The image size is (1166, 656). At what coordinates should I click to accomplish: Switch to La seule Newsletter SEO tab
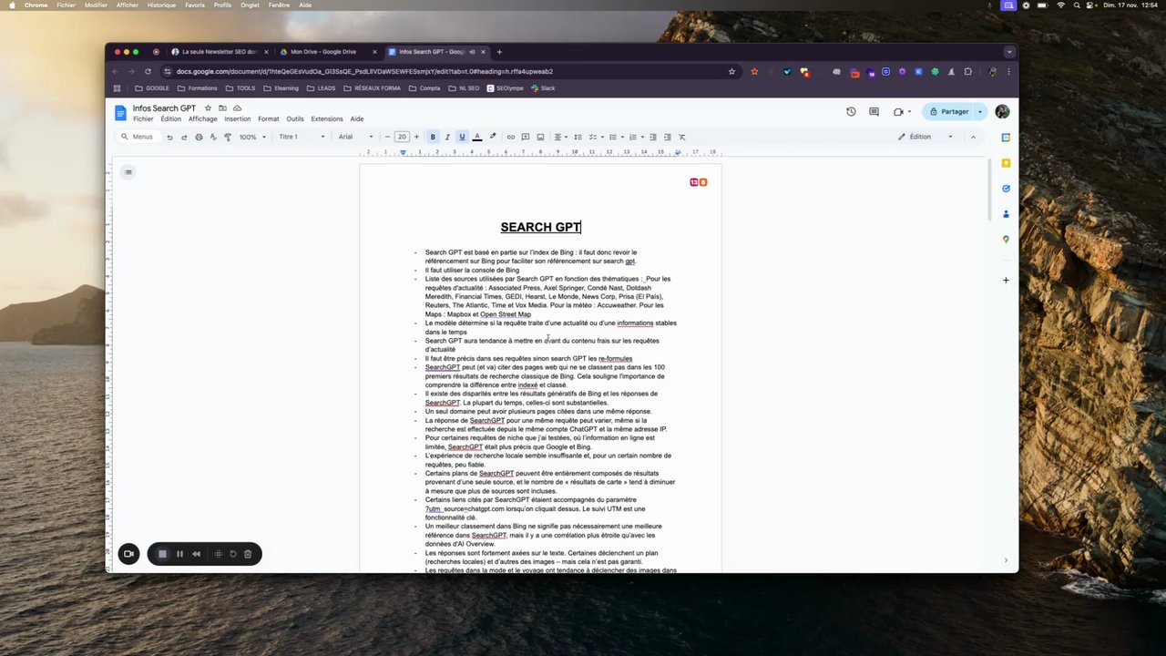[x=220, y=52]
